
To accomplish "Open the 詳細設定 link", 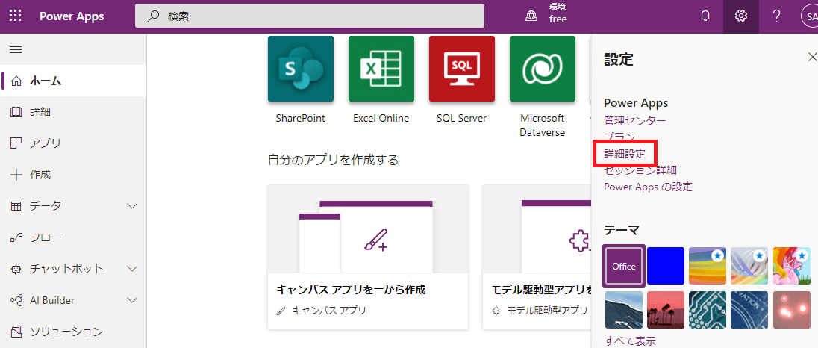I will 625,154.
